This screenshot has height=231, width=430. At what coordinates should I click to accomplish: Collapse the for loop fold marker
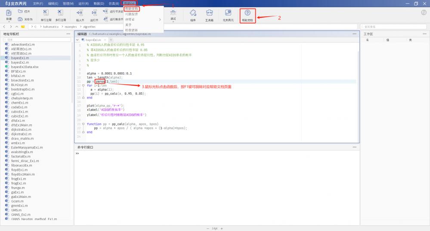point(83,86)
